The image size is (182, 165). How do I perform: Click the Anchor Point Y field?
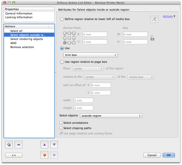point(95,42)
